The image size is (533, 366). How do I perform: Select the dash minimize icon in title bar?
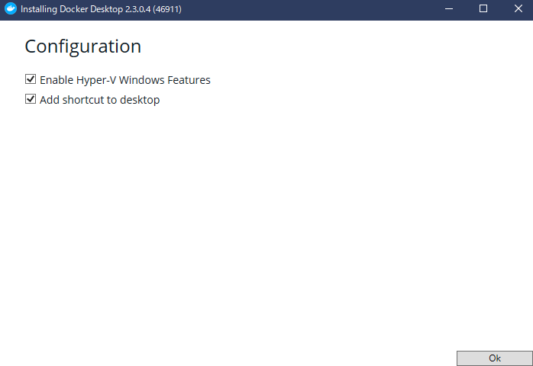(x=449, y=9)
